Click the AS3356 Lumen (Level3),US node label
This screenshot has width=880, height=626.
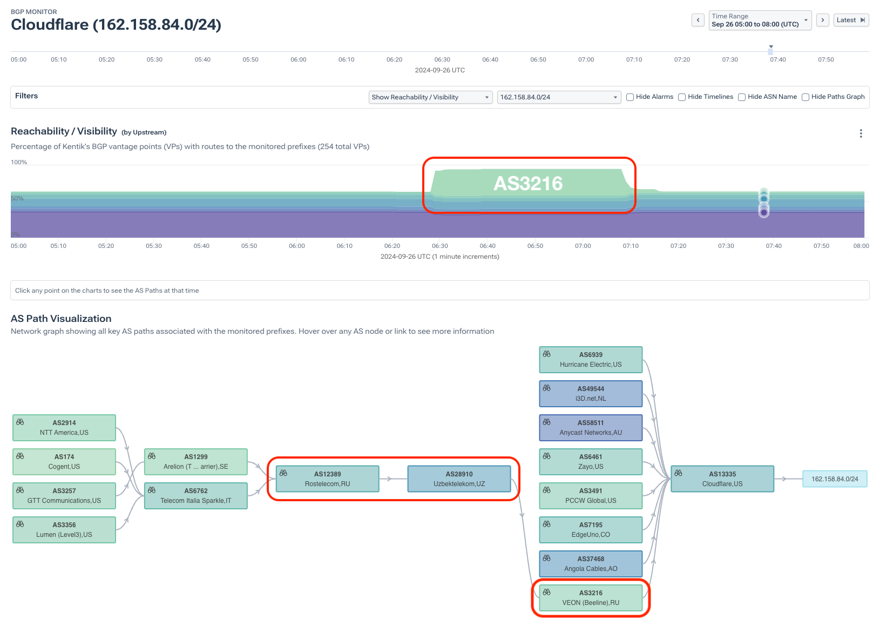[x=64, y=530]
